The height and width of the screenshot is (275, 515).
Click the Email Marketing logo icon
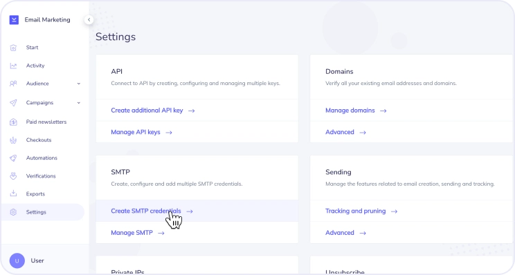pyautogui.click(x=14, y=19)
